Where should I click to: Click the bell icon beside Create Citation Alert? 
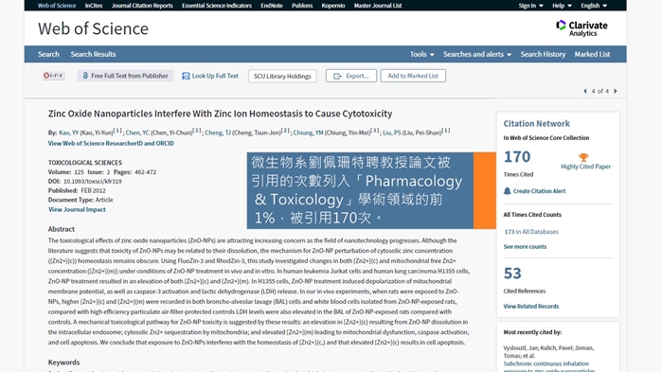pyautogui.click(x=507, y=191)
